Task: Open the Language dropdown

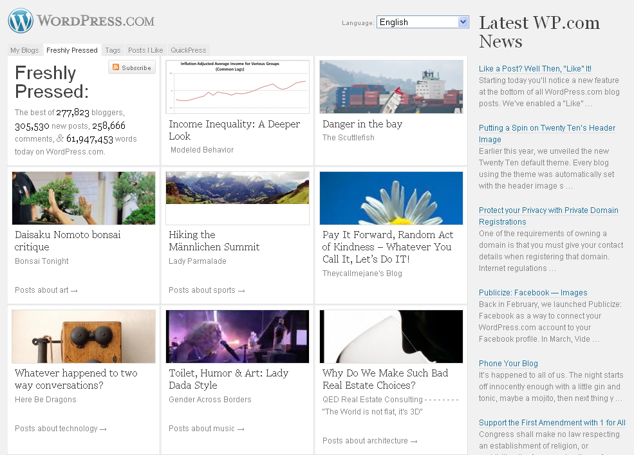Action: tap(422, 22)
